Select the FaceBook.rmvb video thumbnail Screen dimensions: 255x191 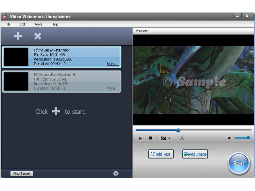coord(16,81)
